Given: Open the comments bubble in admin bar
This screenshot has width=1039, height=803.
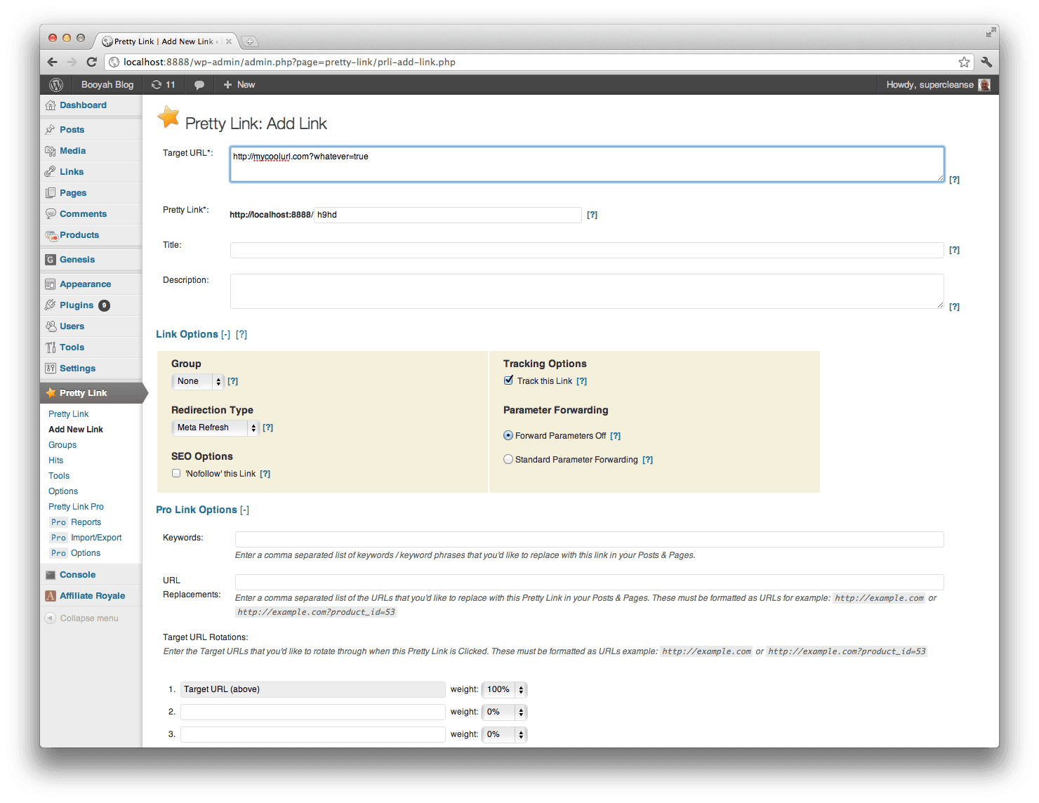Looking at the screenshot, I should (x=199, y=85).
